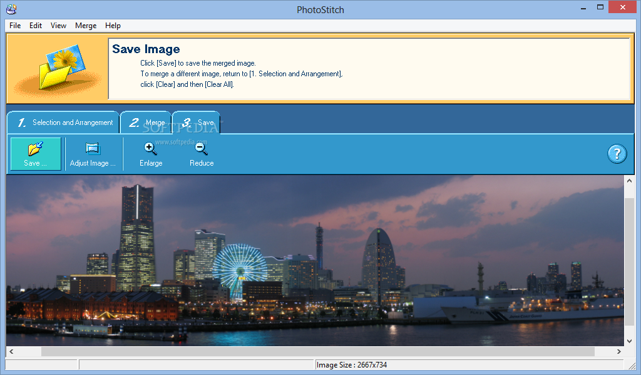Click the Enlarge zoom-in magnifier
The image size is (641, 375).
pyautogui.click(x=151, y=154)
